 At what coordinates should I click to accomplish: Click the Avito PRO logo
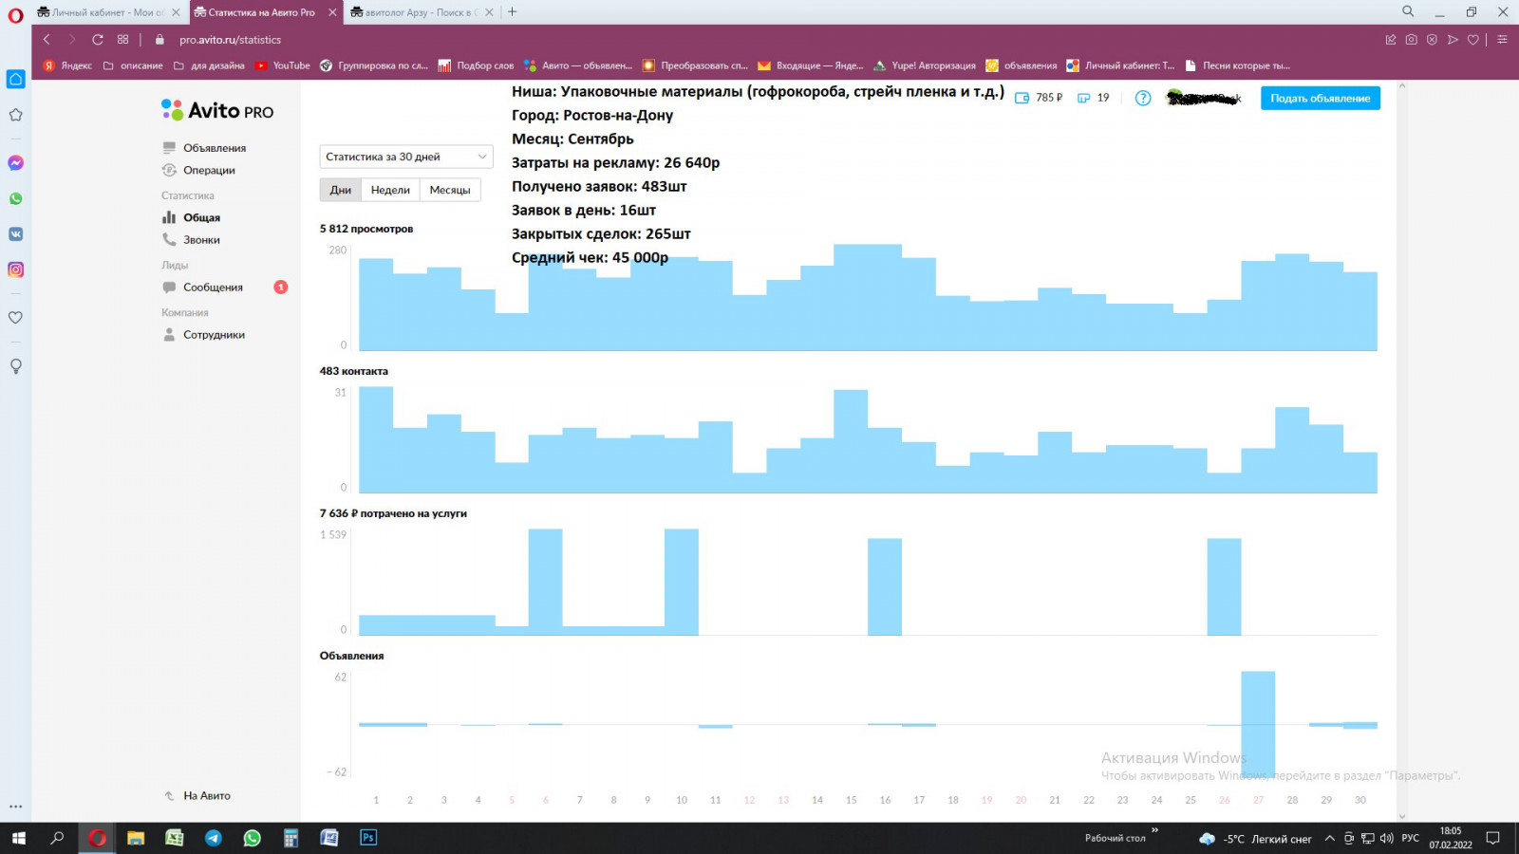[217, 111]
